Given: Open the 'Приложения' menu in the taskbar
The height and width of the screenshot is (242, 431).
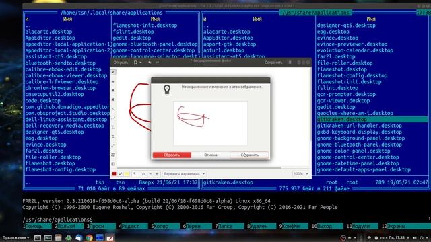Looking at the screenshot, I should tap(15, 237).
